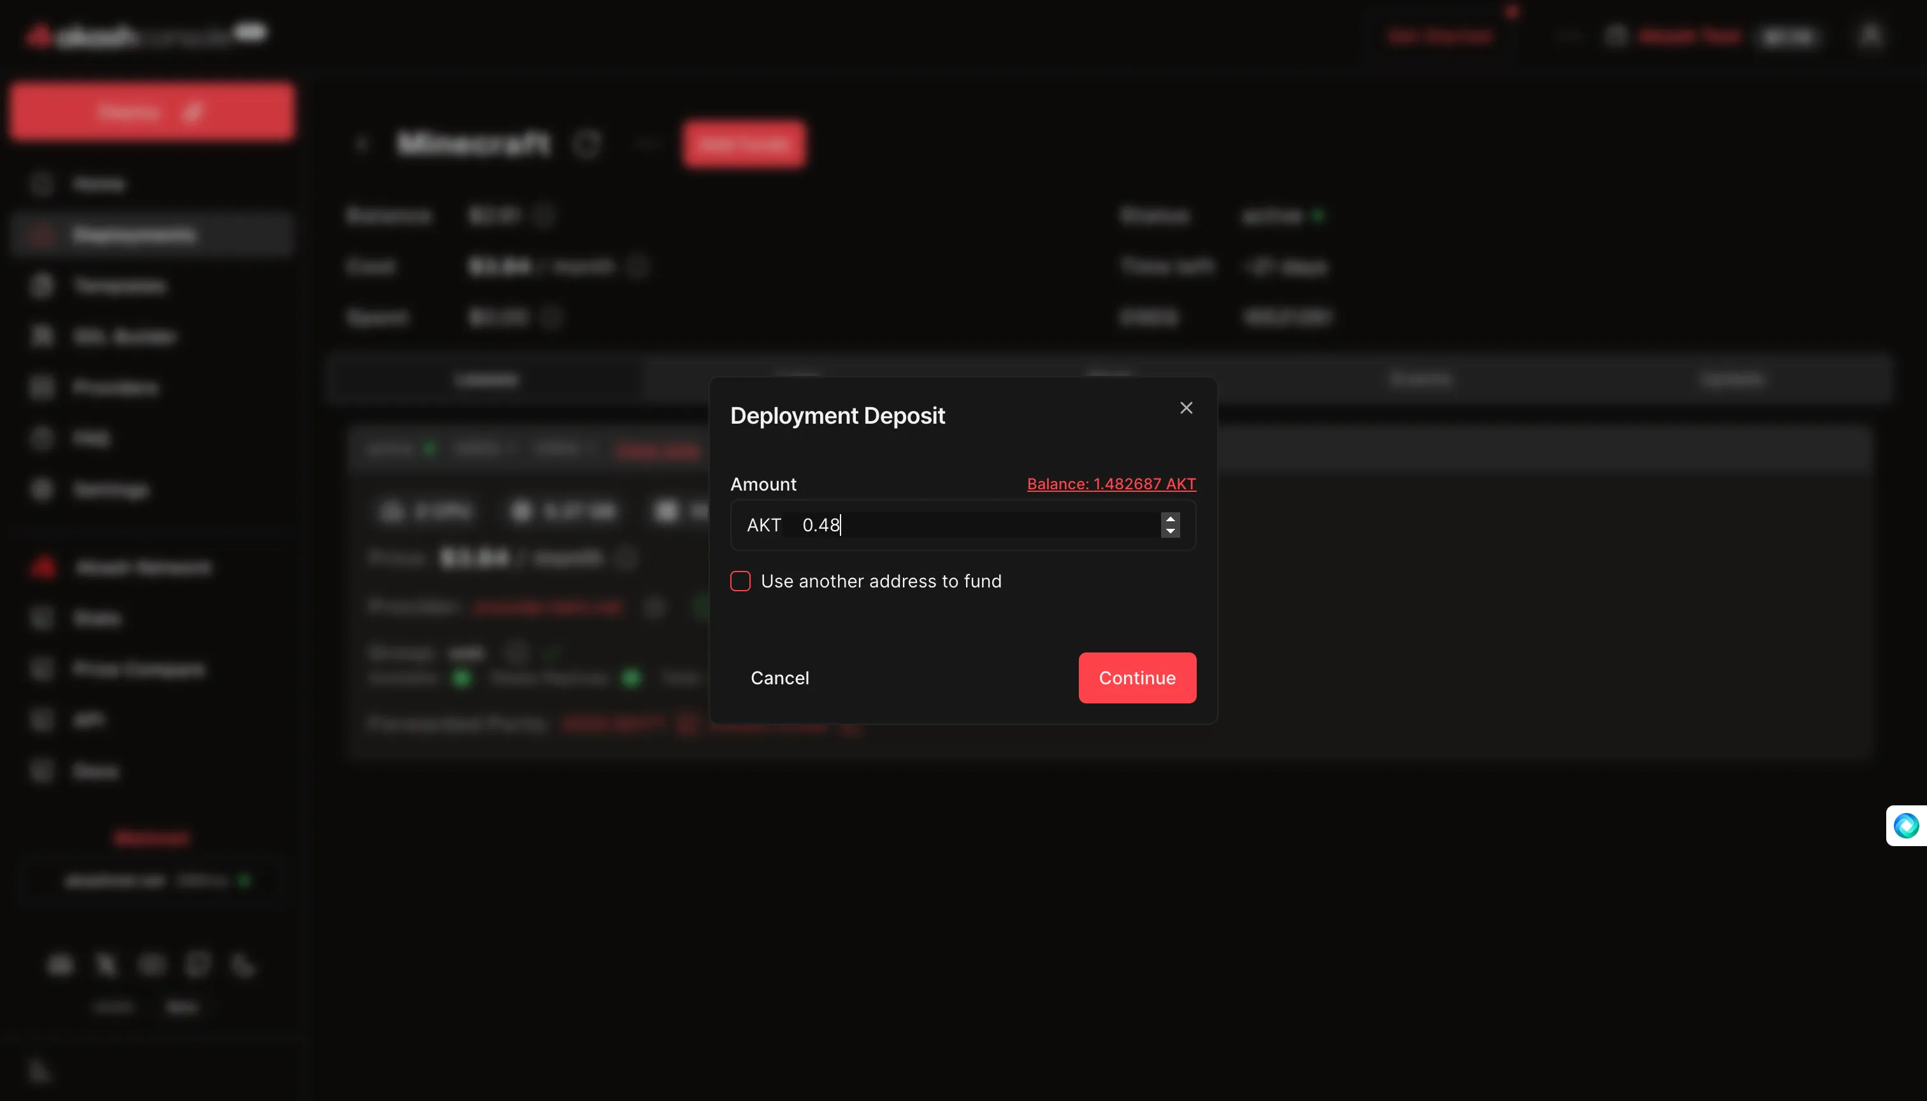
Task: Click the red Deploy button
Action: (x=151, y=112)
